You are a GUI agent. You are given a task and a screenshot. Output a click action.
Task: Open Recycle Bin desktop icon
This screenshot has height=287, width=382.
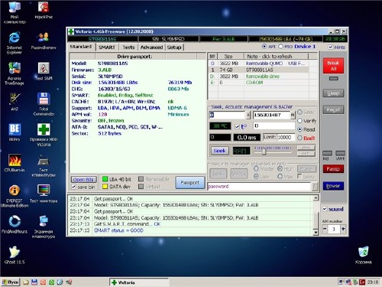[364, 255]
